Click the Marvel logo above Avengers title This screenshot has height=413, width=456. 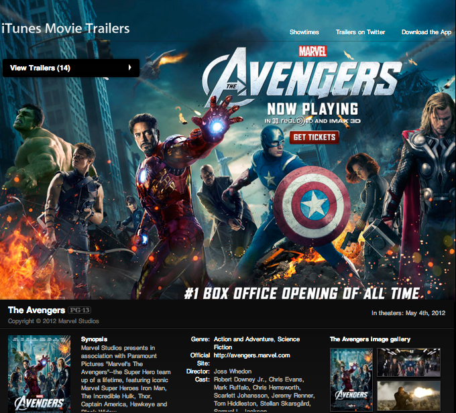(312, 52)
